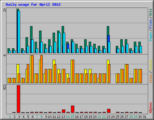Click the blue Files bar for day 23
This screenshot has width=154, height=120.
point(109,38)
